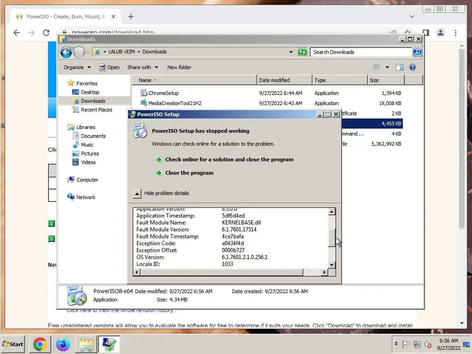Click Open in the Explorer toolbar
This screenshot has width=472, height=354.
point(110,67)
